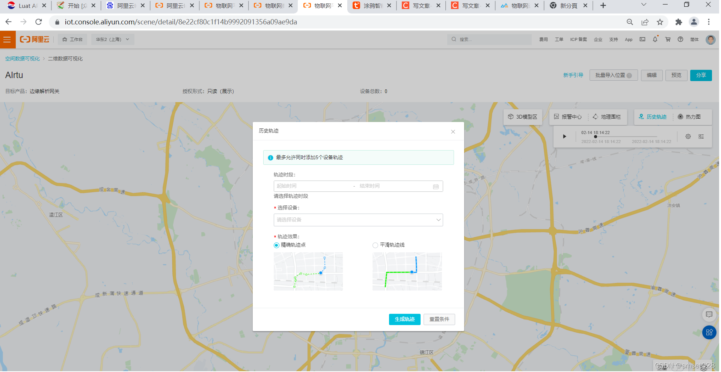721x372 pixels.
Task: Click the browser address bar URL
Action: coord(181,22)
